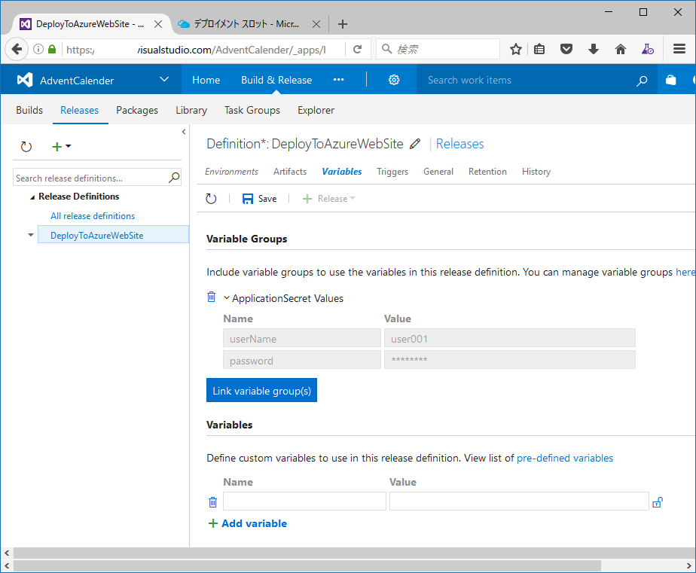Viewport: 696px width, 573px height.
Task: Open the downloads arrow icon
Action: (594, 49)
